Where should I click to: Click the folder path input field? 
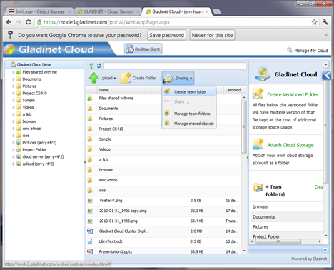click(175, 66)
